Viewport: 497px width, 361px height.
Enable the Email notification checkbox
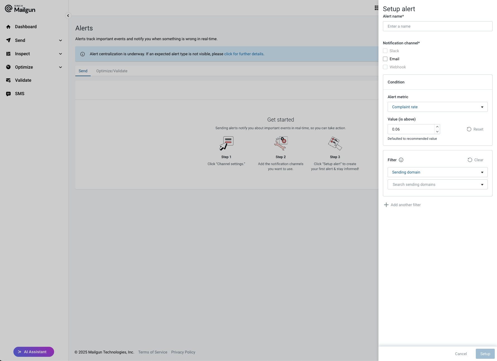pos(385,59)
